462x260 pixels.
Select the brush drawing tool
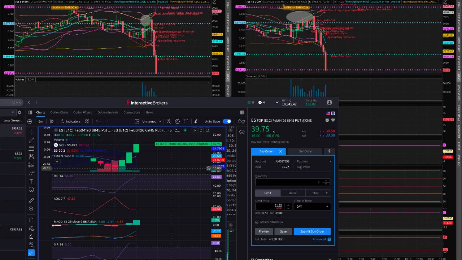click(x=31, y=173)
